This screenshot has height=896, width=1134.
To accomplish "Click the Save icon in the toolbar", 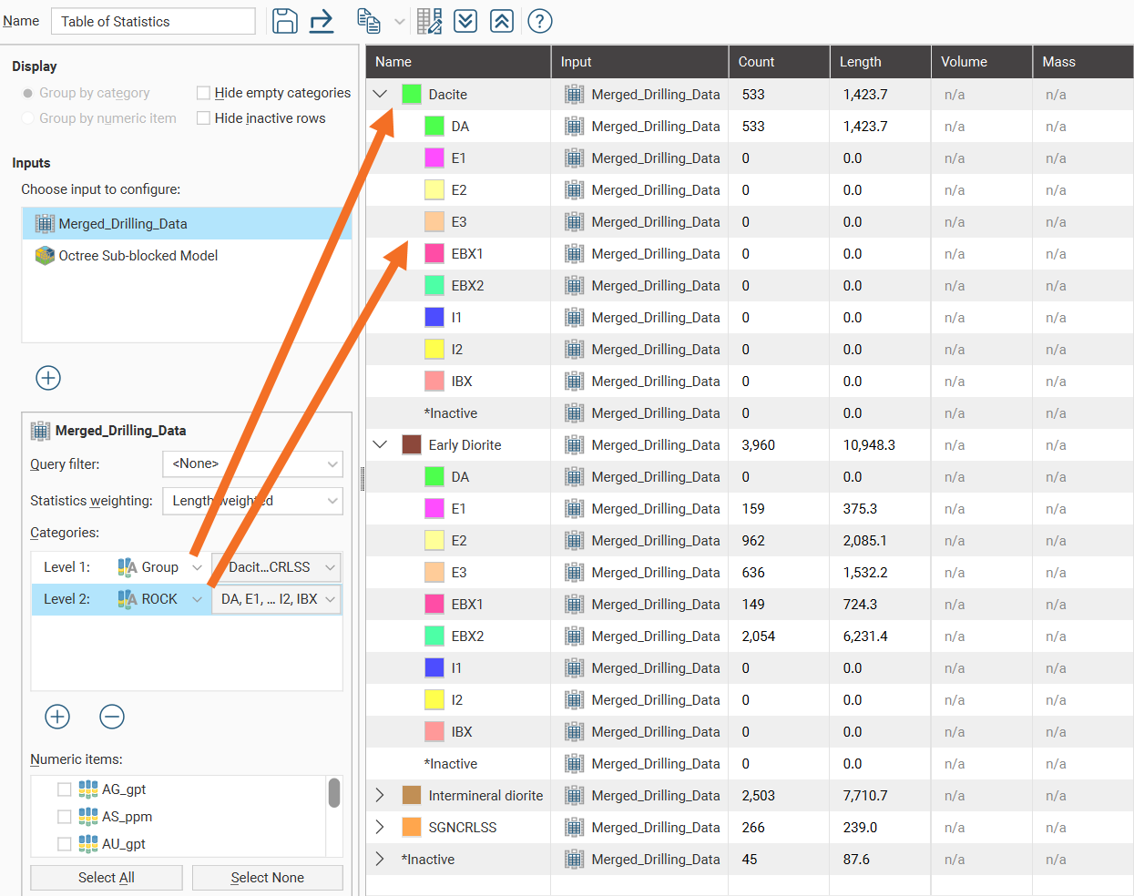I will pos(285,21).
